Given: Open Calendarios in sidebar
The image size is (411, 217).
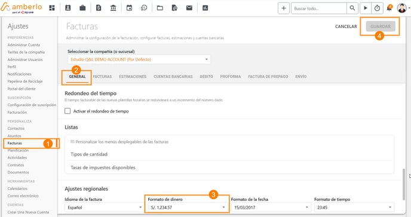Looking at the screenshot, I should coord(17,188).
